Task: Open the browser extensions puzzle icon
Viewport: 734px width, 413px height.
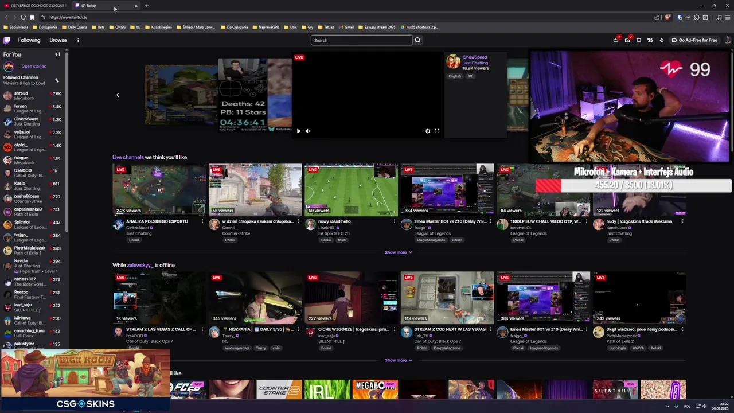Action: coord(697,17)
